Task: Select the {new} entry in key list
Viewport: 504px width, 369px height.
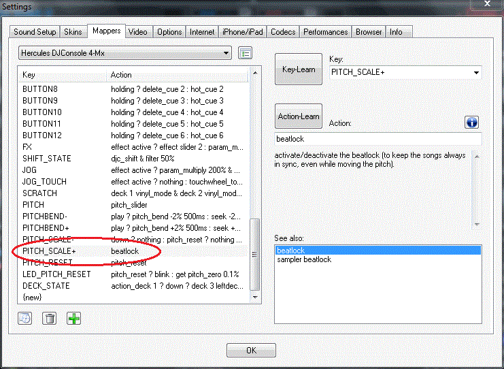Action: point(133,298)
